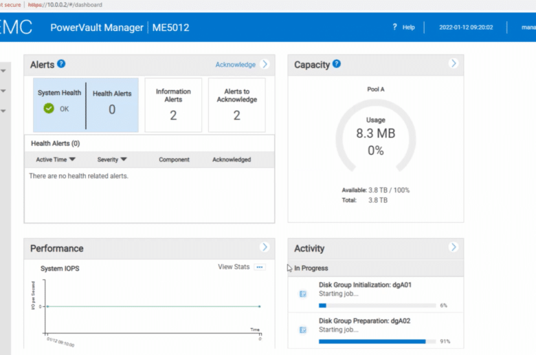This screenshot has width=536, height=355.
Task: Click 'There are no health related alerts' text
Action: [78, 176]
